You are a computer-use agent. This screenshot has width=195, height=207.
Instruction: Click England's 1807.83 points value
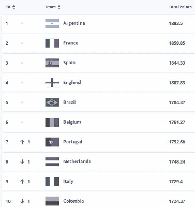(177, 83)
